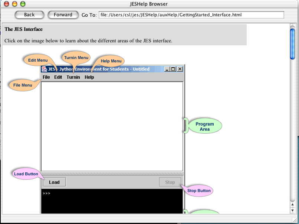Screen dimensions: 299x224
Task: Click the JES application icon in title bar
Action: pyautogui.click(x=44, y=69)
